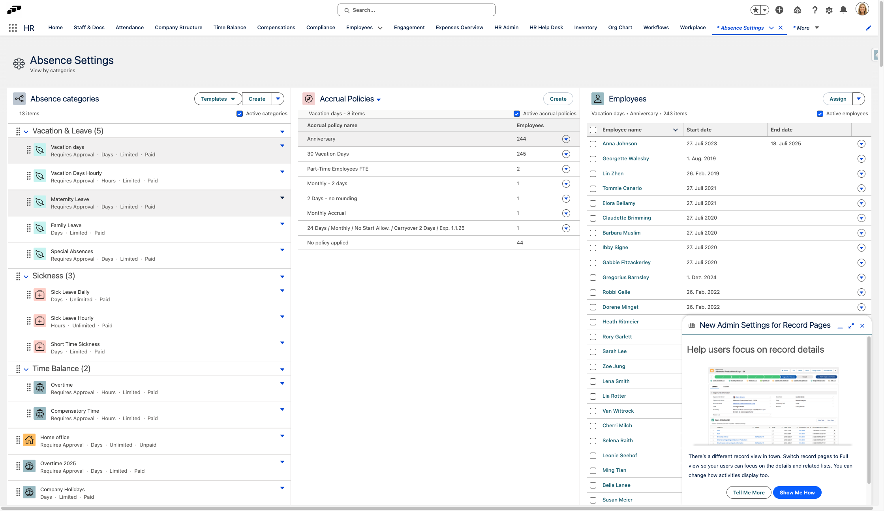Click the Help question mark icon

click(814, 10)
